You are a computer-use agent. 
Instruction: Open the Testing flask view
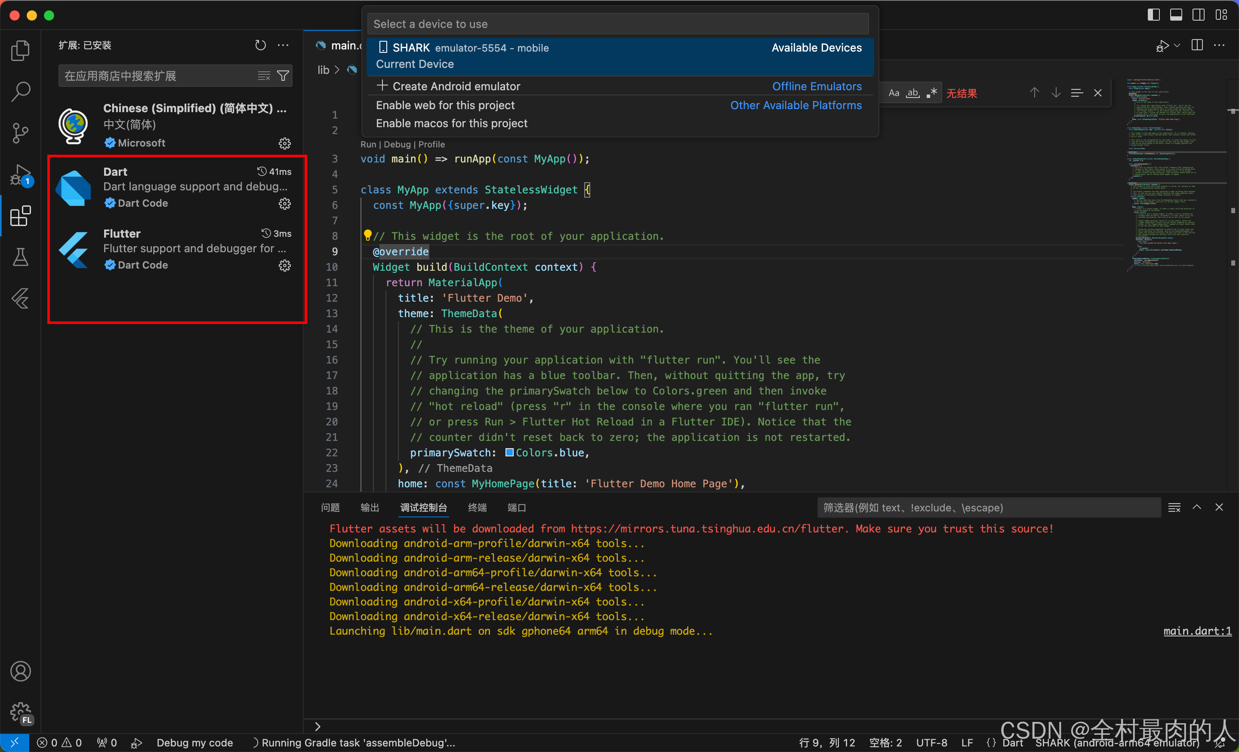tap(20, 257)
